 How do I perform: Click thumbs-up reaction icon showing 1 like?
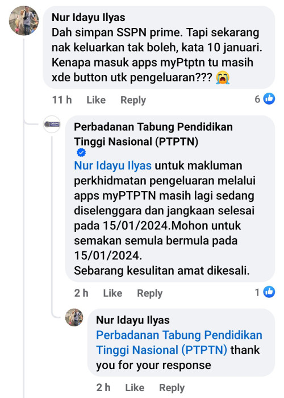click(269, 292)
